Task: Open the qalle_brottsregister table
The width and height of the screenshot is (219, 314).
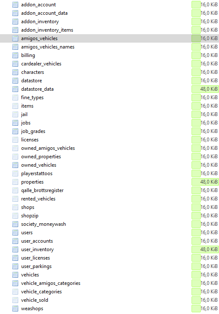Action: pyautogui.click(x=42, y=190)
